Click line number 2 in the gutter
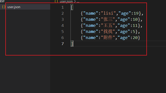 (x=63, y=13)
